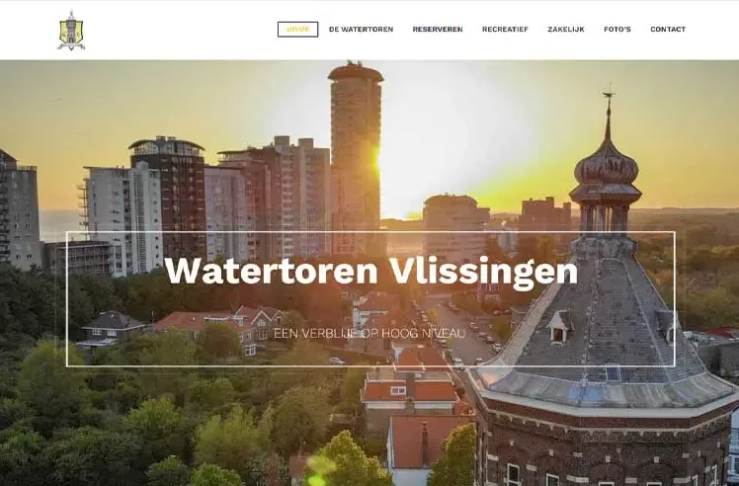Open the ZAKELIJK menu item
The image size is (739, 486).
[566, 30]
